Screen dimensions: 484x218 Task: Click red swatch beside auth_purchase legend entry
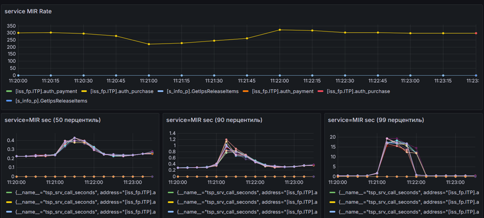(321, 92)
